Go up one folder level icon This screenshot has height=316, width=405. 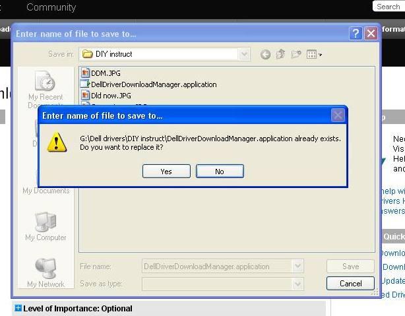(281, 55)
